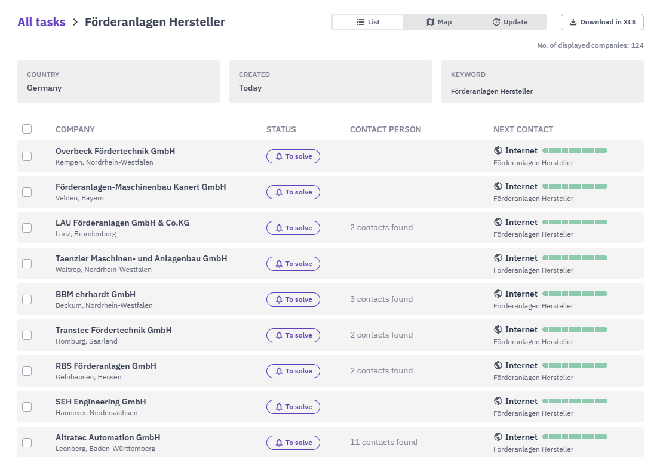Click the green progress bar for Overbeck Fördertechnik
The width and height of the screenshot is (657, 457).
pyautogui.click(x=575, y=151)
